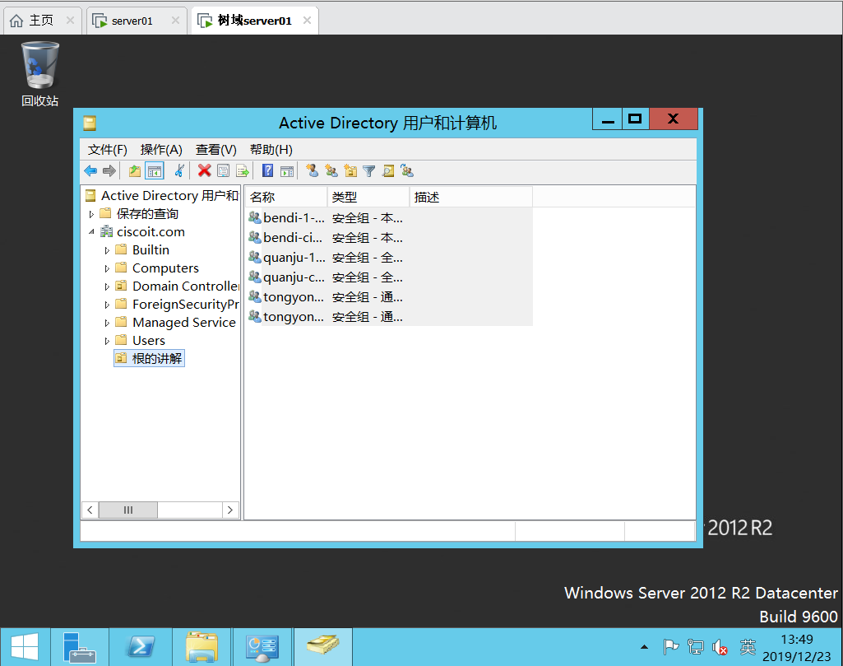Collapse the ciscoit.com domain node arrow
The image size is (843, 666).
point(91,232)
